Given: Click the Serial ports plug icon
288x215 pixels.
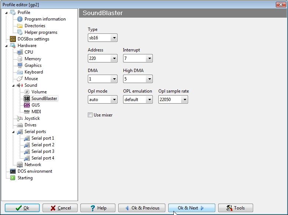Looking at the screenshot, I should [20, 132].
